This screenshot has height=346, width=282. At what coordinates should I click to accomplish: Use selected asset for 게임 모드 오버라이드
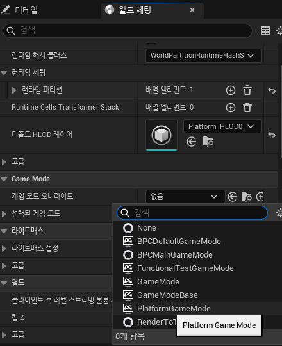[233, 197]
